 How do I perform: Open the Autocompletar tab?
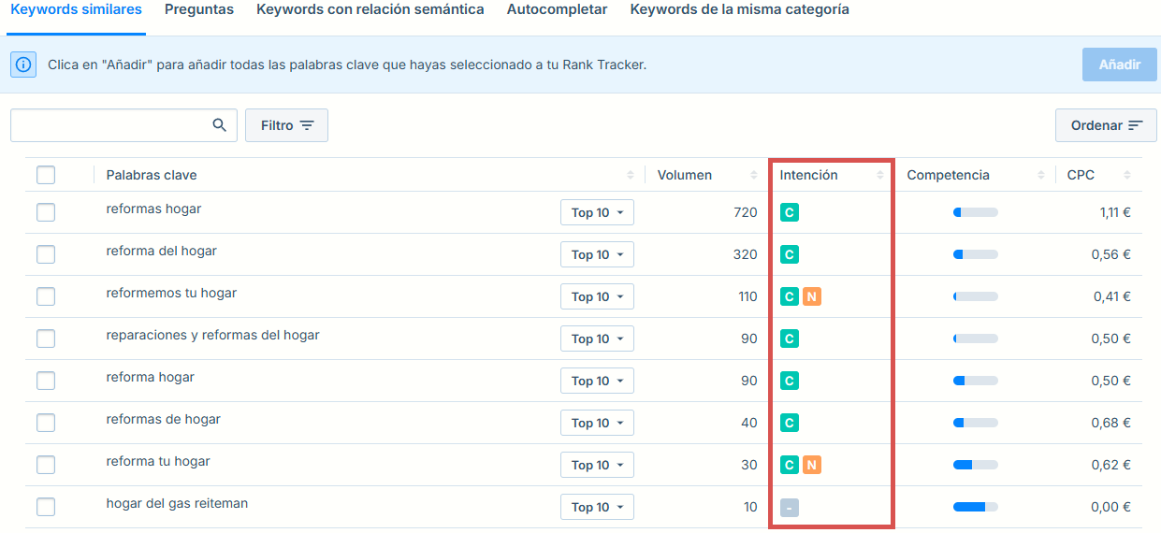coord(557,9)
